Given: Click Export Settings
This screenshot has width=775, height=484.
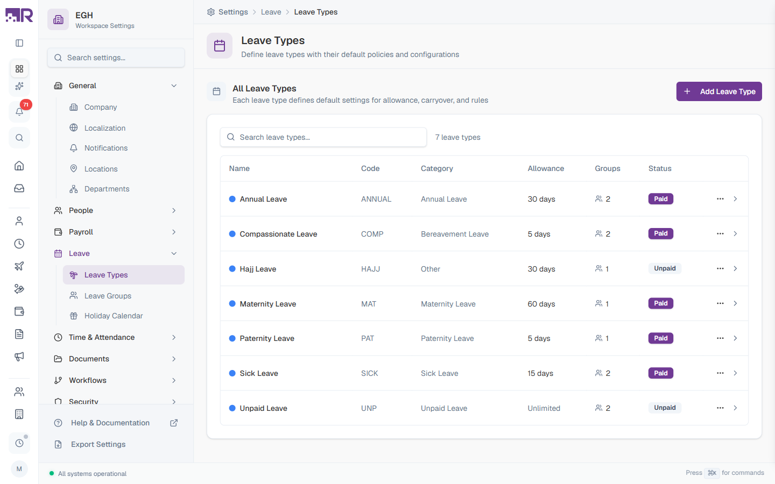Looking at the screenshot, I should (x=116, y=444).
